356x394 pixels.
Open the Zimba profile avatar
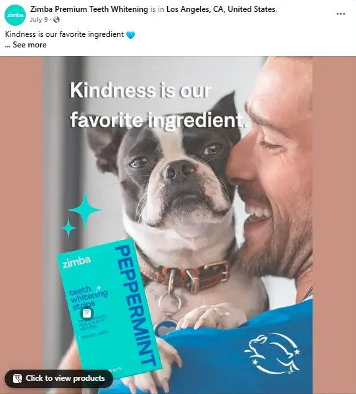[15, 15]
